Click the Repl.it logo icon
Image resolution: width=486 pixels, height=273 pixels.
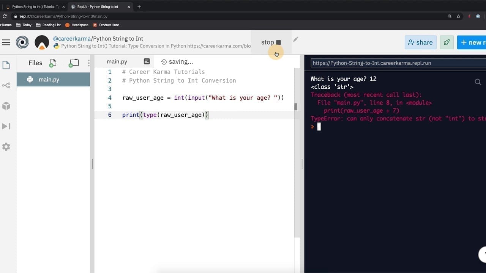click(22, 42)
